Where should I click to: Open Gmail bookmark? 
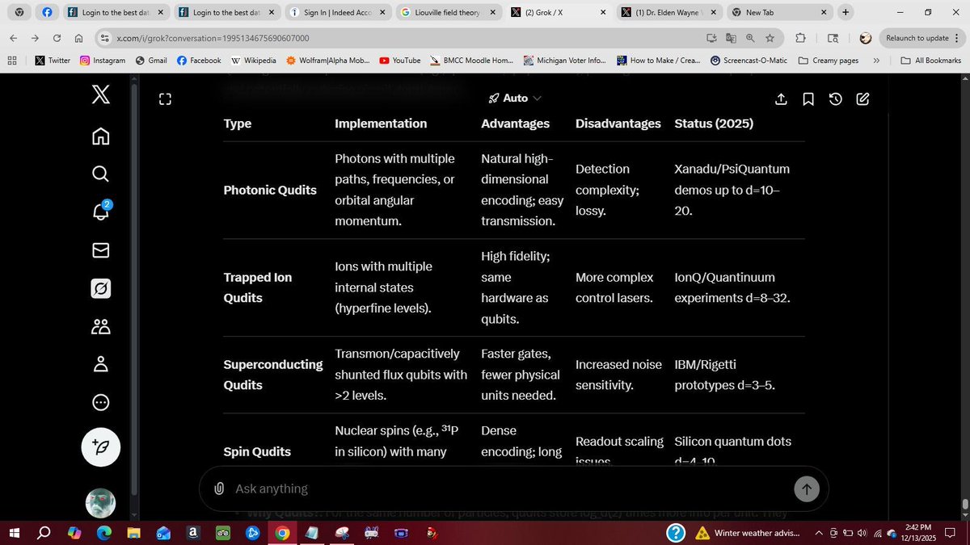(151, 61)
